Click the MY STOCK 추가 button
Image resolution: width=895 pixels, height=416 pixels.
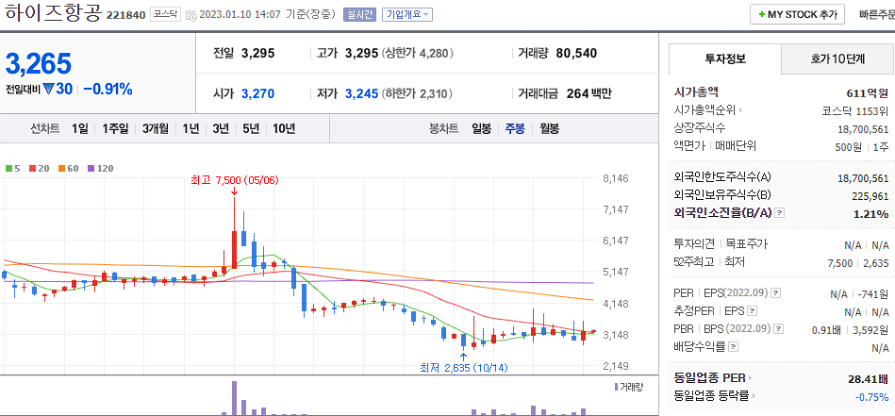point(798,15)
